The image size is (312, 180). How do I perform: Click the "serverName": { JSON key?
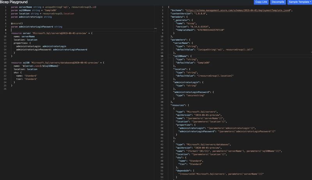pyautogui.click(x=183, y=43)
